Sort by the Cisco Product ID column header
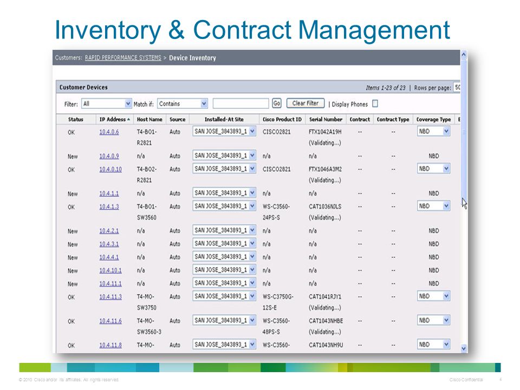Image resolution: width=520 pixels, height=390 pixels. coord(282,119)
